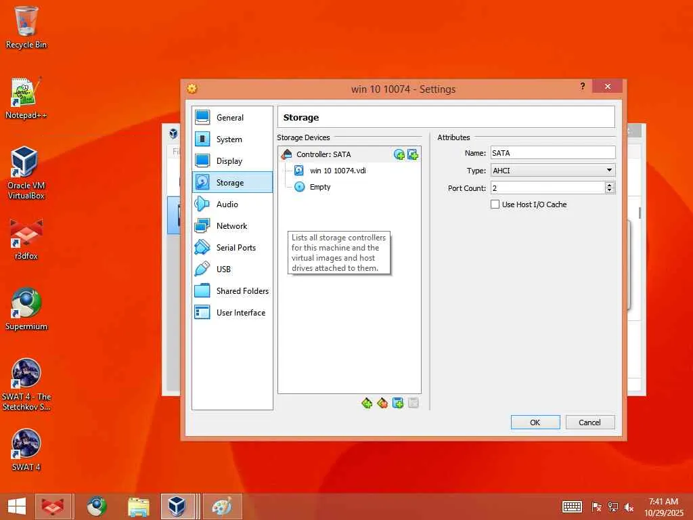Click the Port Count value field

click(x=547, y=188)
